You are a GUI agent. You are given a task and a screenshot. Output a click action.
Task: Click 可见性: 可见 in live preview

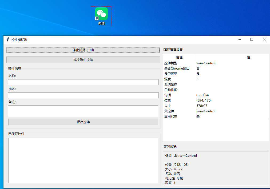[174, 178]
